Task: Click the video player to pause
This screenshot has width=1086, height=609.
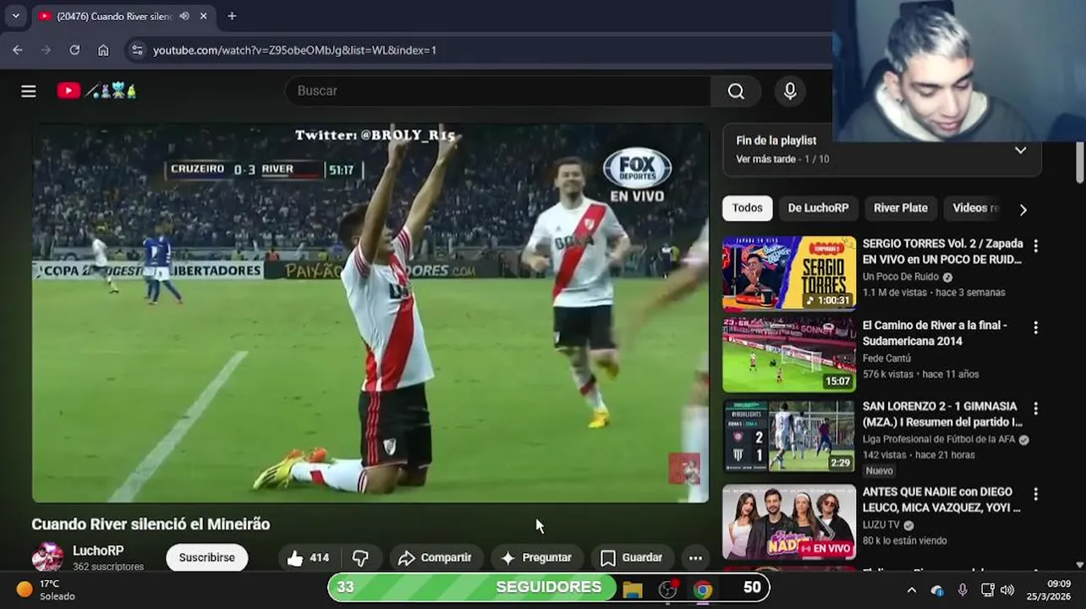Action: click(x=370, y=313)
